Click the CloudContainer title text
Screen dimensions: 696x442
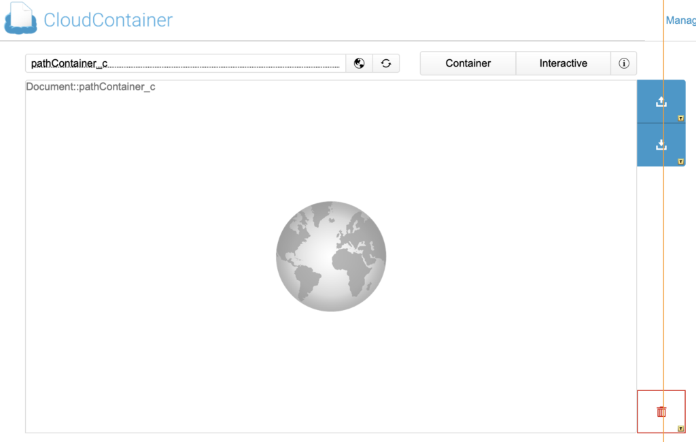[108, 20]
